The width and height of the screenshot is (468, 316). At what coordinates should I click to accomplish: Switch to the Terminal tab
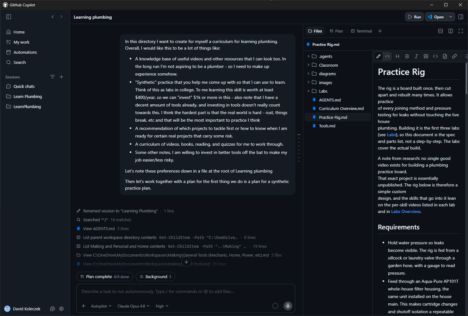coord(361,31)
